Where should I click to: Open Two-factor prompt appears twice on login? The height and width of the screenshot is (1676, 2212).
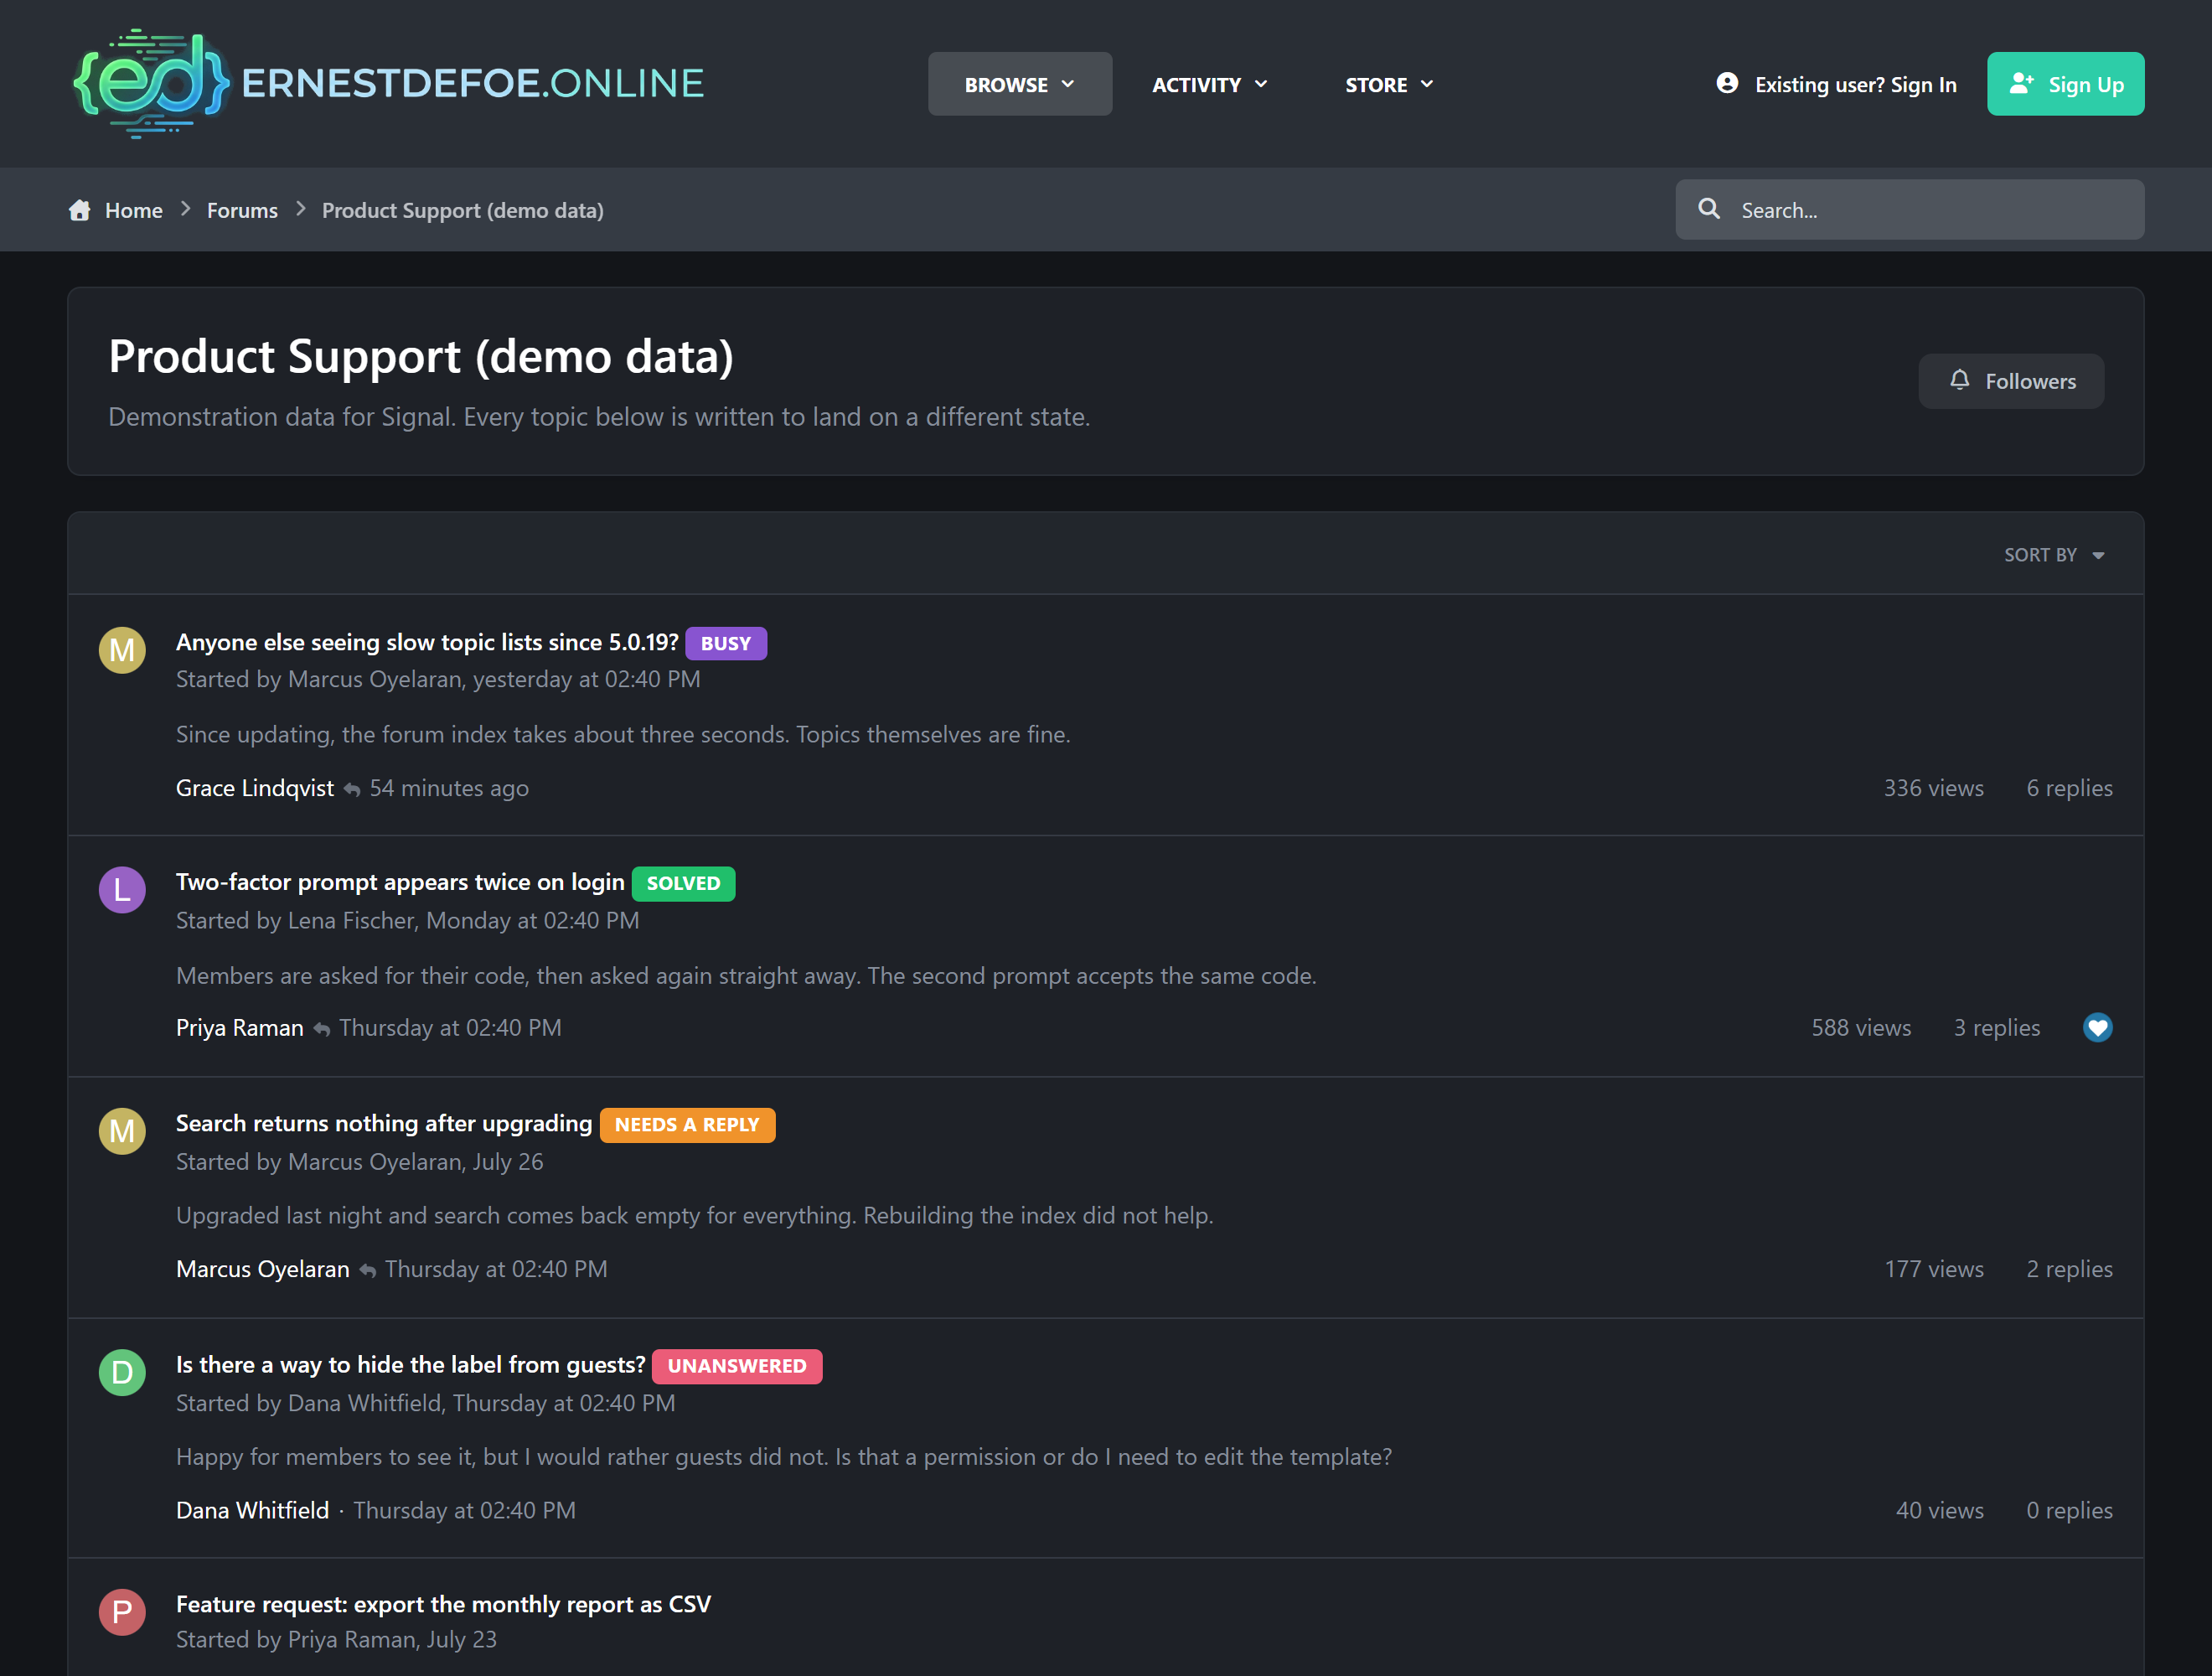click(400, 882)
